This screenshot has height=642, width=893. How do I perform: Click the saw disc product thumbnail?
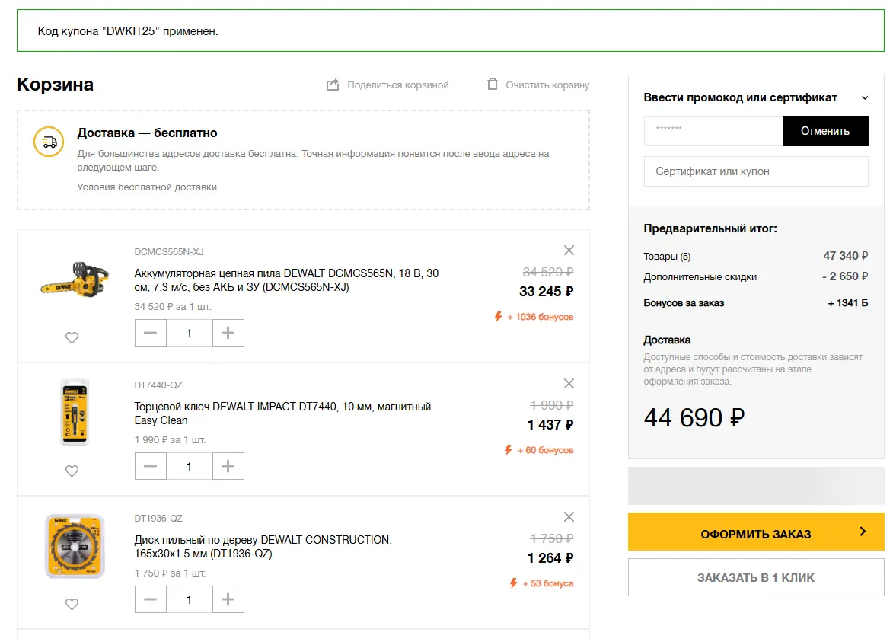click(75, 546)
